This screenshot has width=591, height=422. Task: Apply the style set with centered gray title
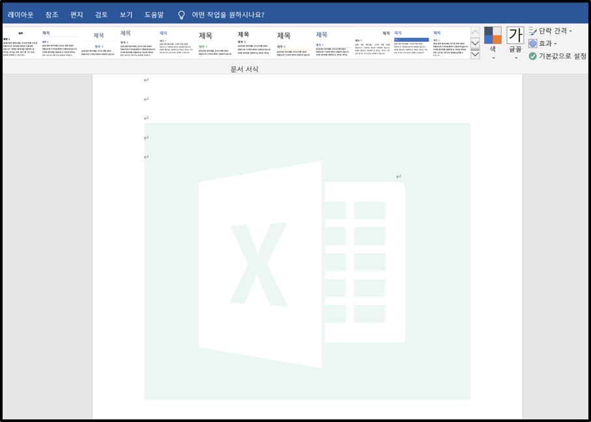coord(99,43)
